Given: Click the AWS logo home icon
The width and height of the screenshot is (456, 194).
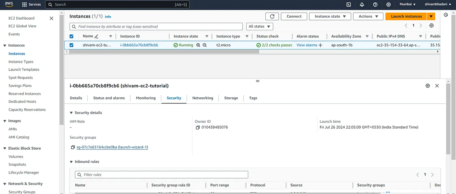Looking at the screenshot, I should tap(9, 4).
